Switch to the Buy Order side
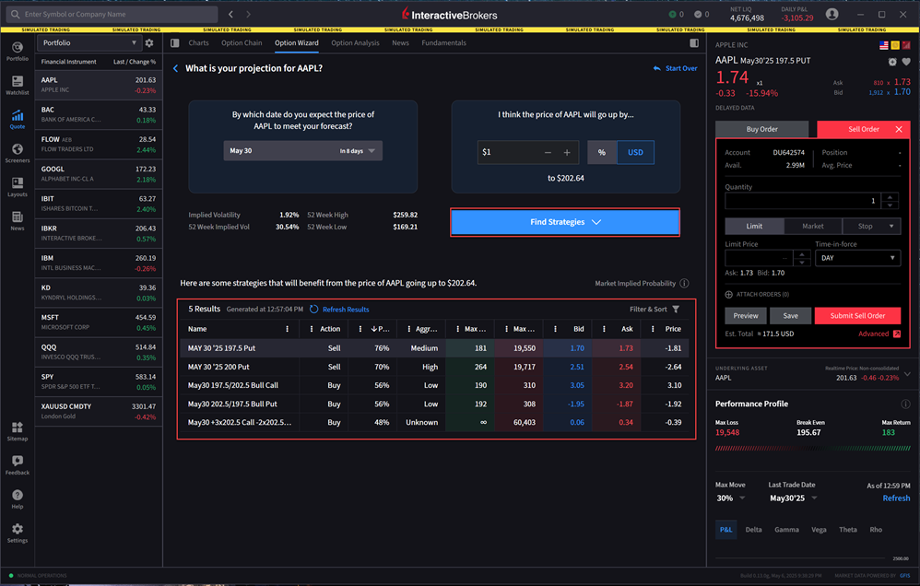Viewport: 920px width, 586px height. click(761, 129)
